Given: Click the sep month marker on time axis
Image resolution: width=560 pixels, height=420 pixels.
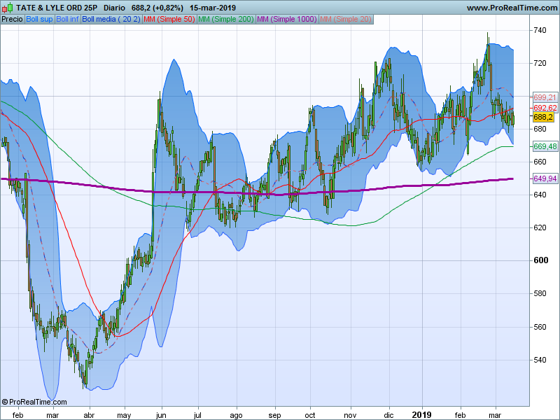Looking at the screenshot, I should coord(274,415).
